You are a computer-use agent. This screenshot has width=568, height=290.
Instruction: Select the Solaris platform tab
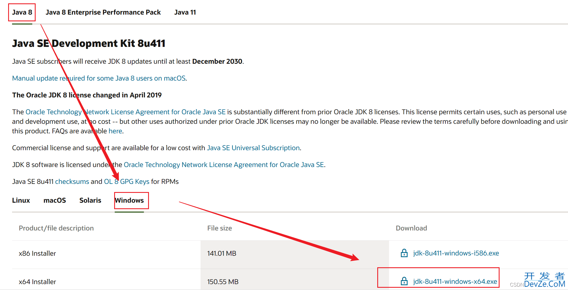click(x=90, y=200)
